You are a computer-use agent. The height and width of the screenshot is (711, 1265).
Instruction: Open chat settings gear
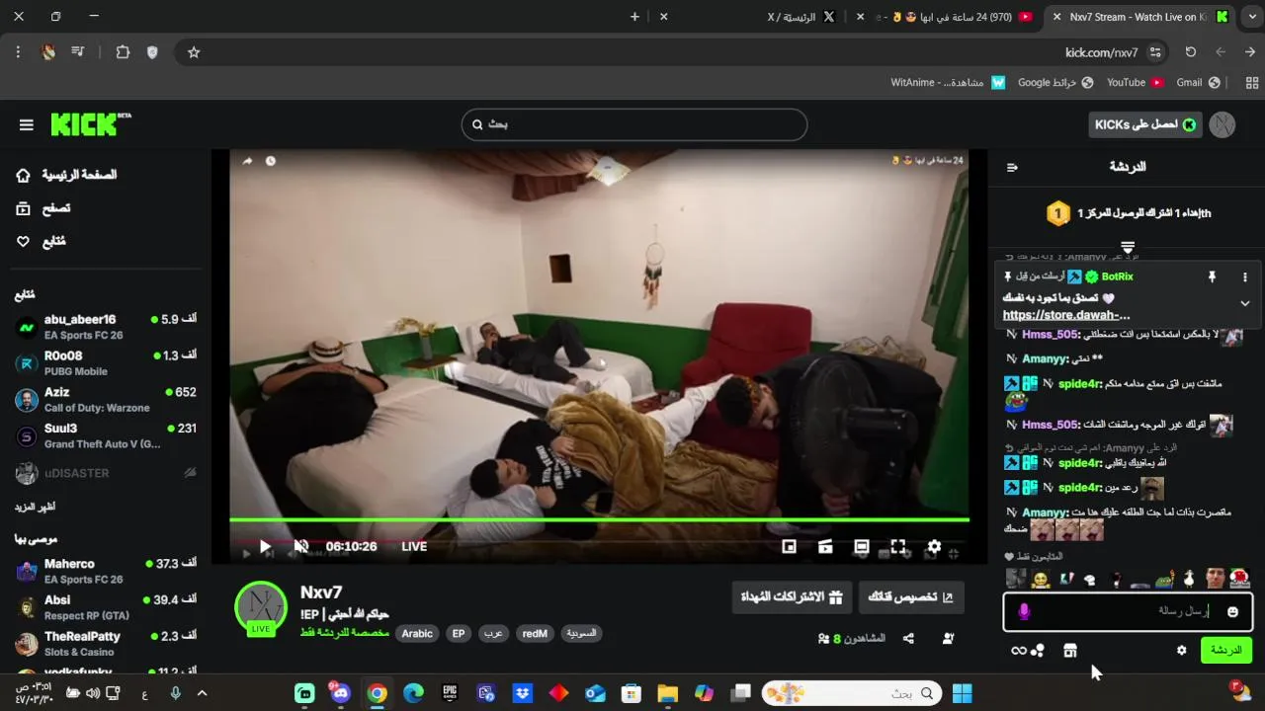tap(1181, 651)
